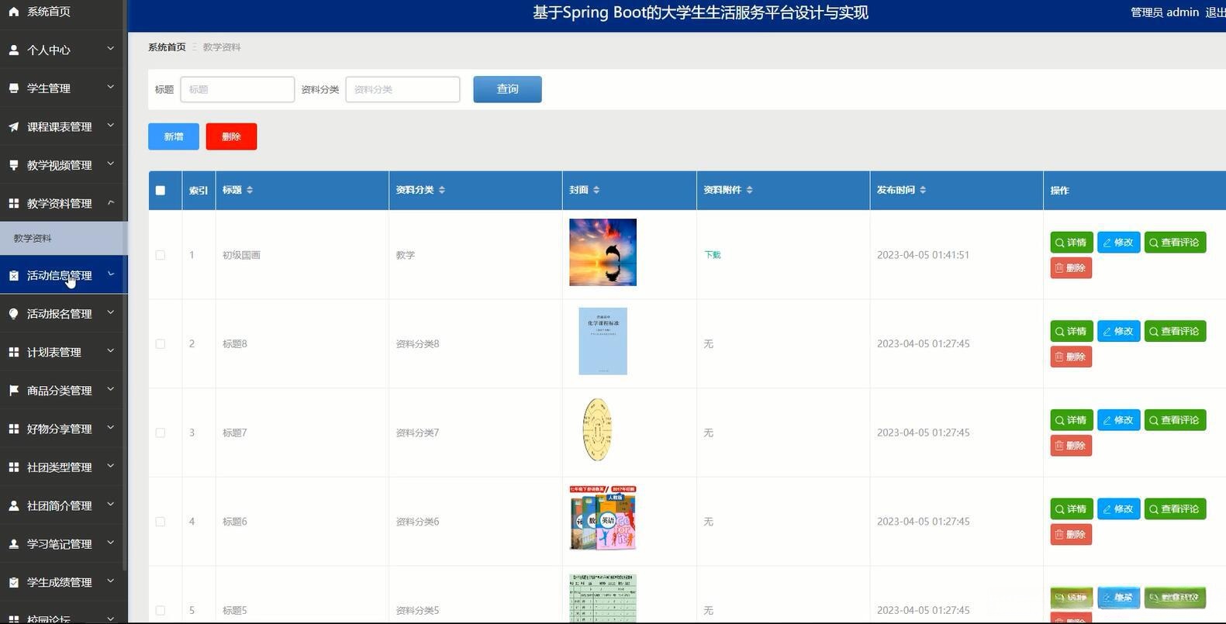Click 删除 for 标题6 row
1226x624 pixels.
coord(1071,535)
